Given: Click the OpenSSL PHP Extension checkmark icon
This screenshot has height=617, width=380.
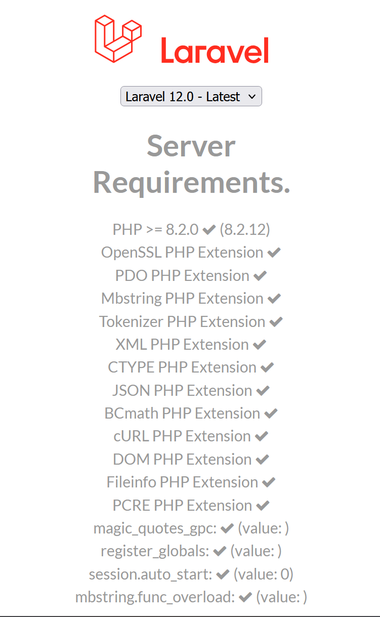Looking at the screenshot, I should [274, 253].
